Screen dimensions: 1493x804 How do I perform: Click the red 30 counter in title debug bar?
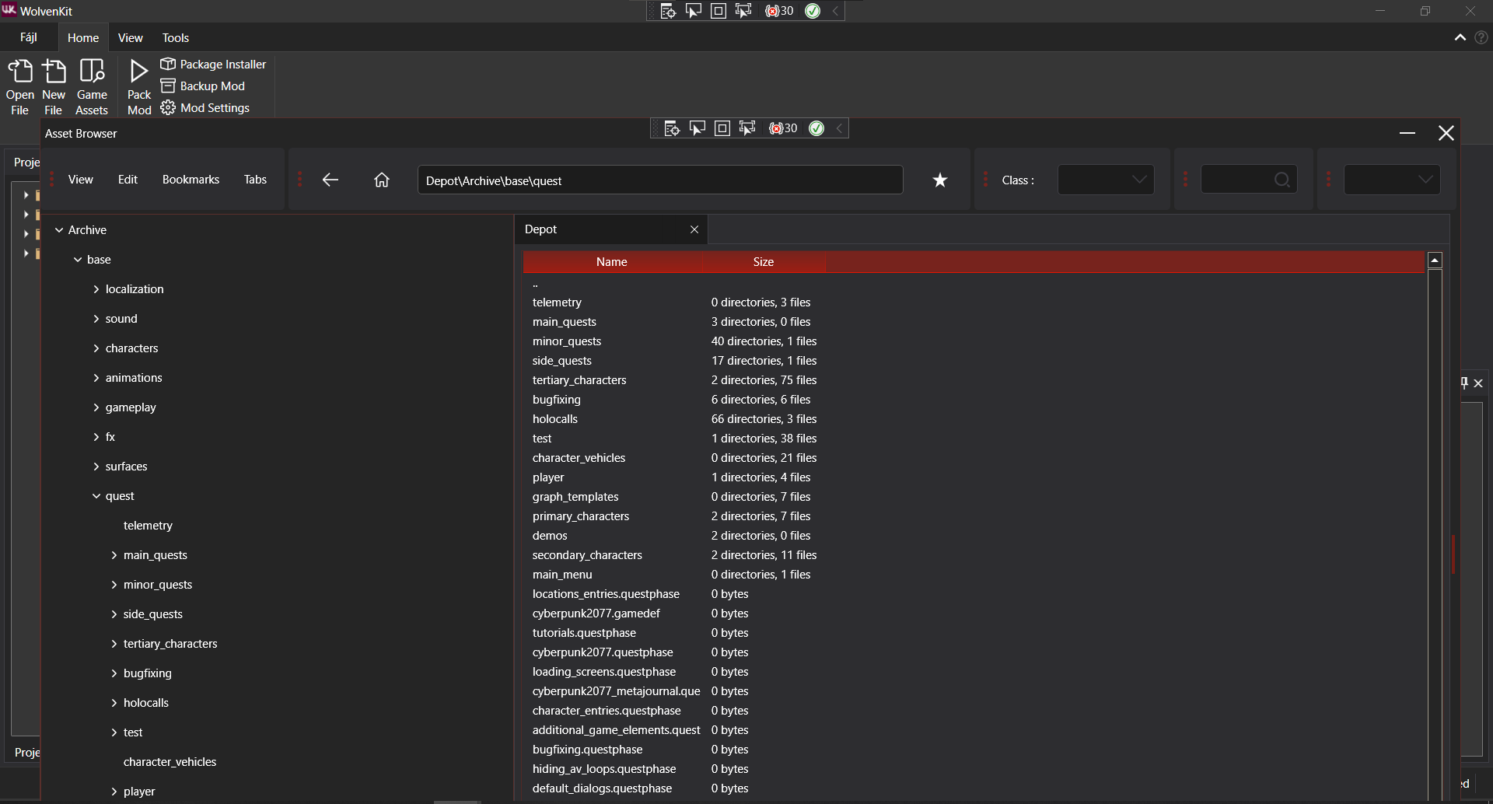point(779,11)
